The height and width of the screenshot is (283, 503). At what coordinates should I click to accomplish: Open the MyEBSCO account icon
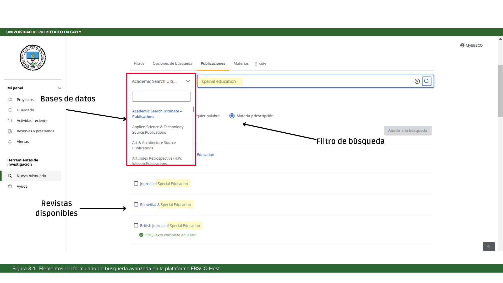coord(462,45)
